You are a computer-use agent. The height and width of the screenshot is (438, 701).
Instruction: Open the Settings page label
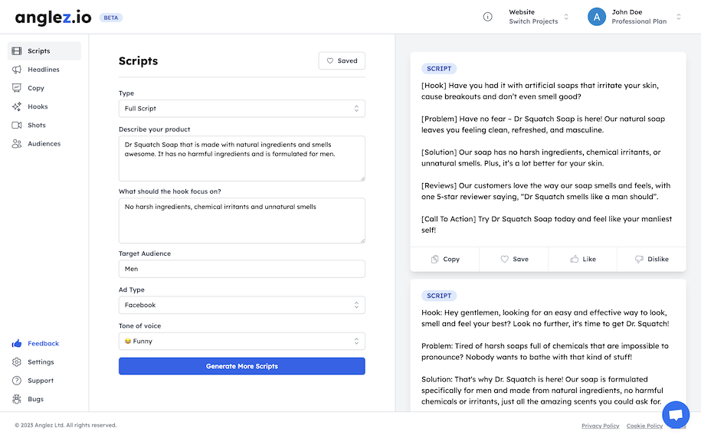tap(41, 362)
